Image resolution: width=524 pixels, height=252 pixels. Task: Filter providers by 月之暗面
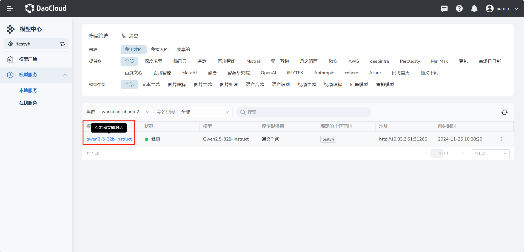[309, 61]
